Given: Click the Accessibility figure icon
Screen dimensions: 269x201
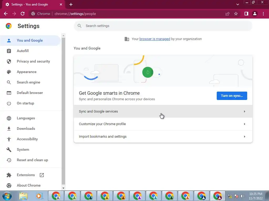Looking at the screenshot, I should (x=9, y=139).
